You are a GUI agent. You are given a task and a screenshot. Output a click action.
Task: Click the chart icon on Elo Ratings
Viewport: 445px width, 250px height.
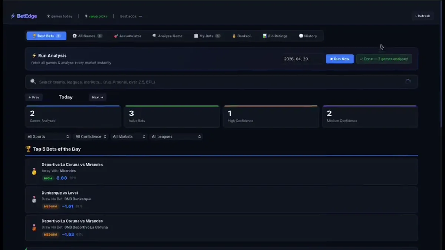click(265, 36)
